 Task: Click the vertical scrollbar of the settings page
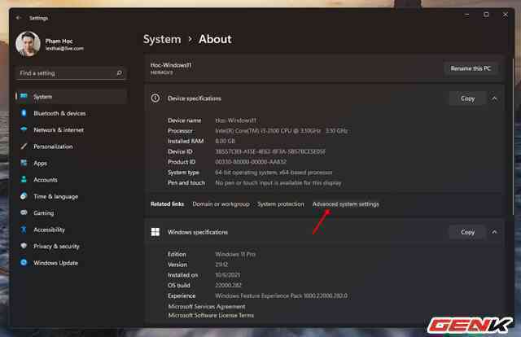pyautogui.click(x=513, y=136)
